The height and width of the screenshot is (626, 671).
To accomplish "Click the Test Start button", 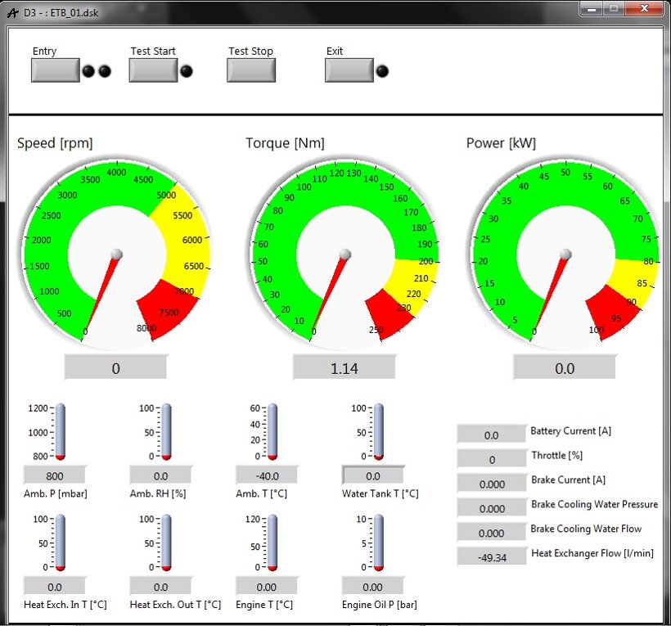I will [153, 70].
